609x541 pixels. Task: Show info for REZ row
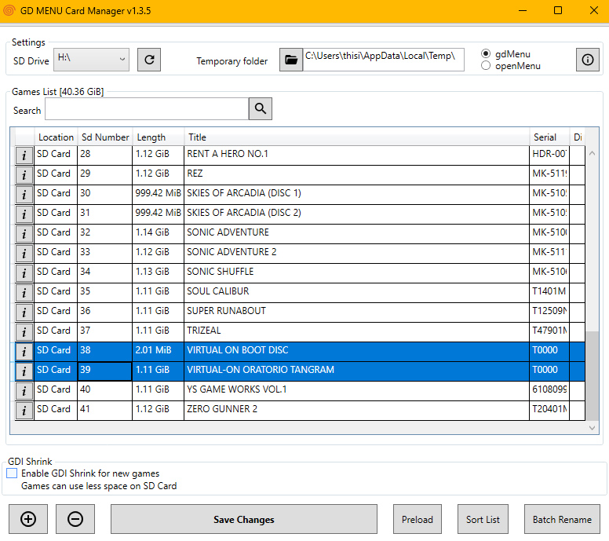tap(24, 175)
